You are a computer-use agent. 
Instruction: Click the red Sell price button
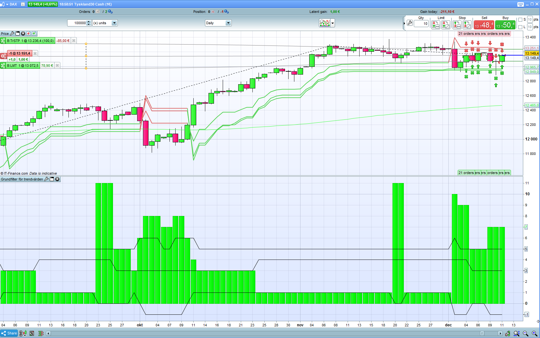(484, 25)
